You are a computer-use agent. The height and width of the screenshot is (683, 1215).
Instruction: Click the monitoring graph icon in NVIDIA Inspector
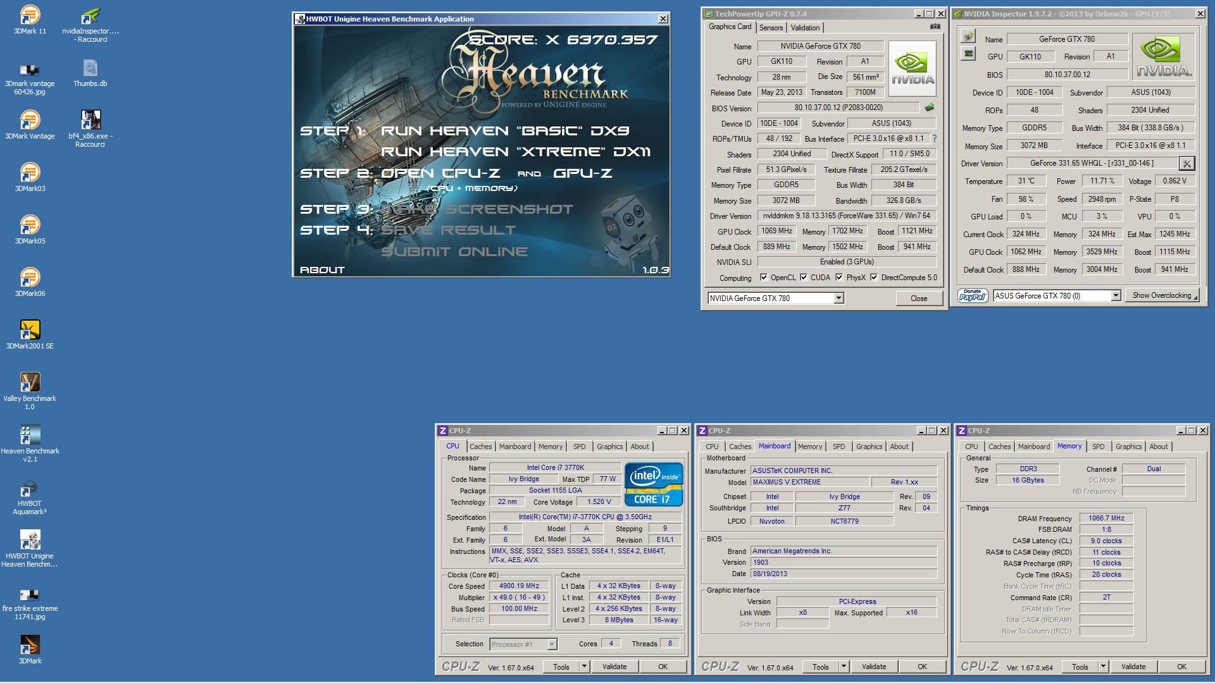click(968, 54)
